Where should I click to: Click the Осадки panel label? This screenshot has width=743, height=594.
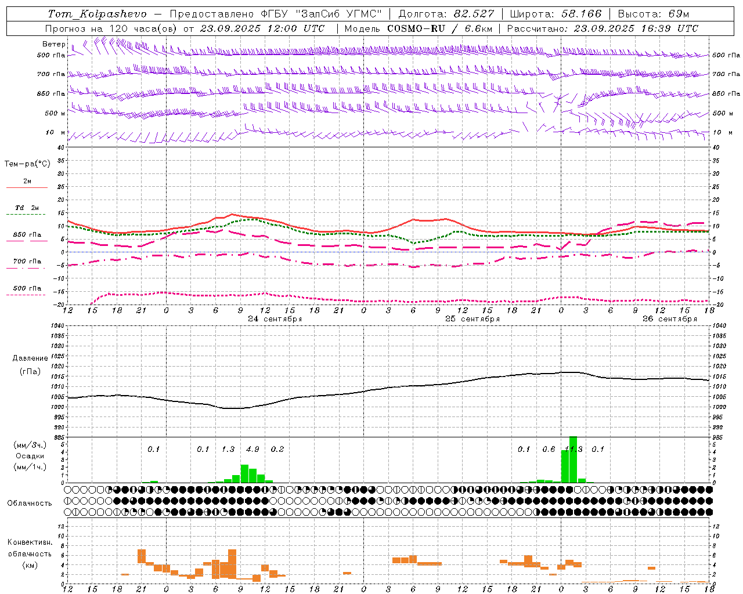click(30, 456)
